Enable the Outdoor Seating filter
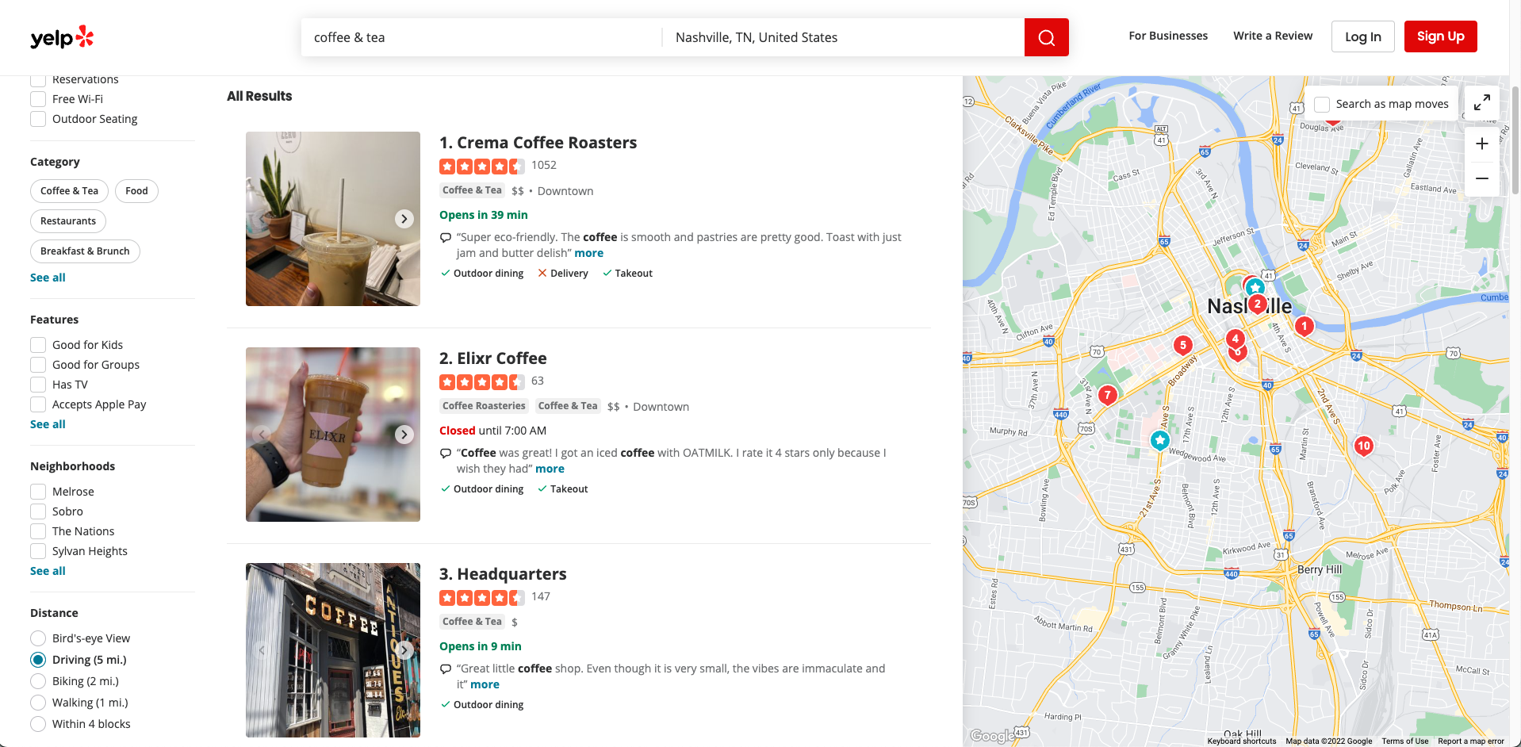 point(38,119)
